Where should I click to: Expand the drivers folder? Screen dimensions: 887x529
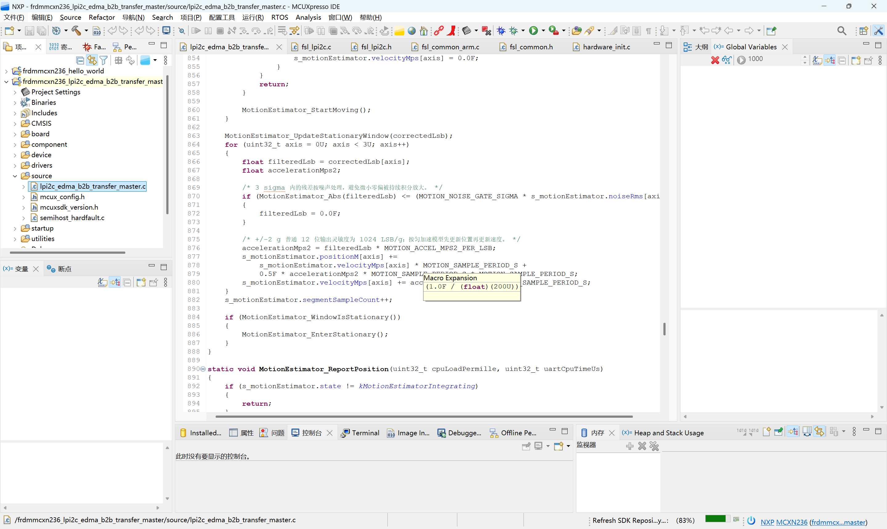point(15,166)
